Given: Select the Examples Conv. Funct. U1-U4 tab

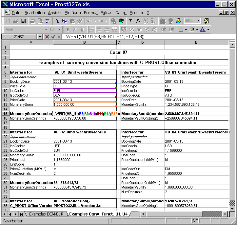Looking at the screenshot, I should tap(98, 214).
